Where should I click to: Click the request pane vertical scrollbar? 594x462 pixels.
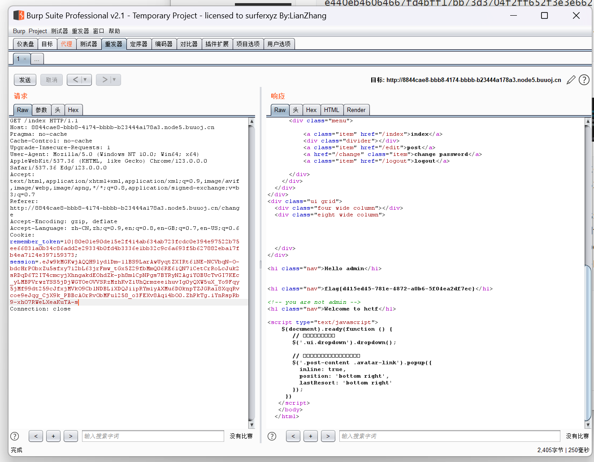point(251,269)
